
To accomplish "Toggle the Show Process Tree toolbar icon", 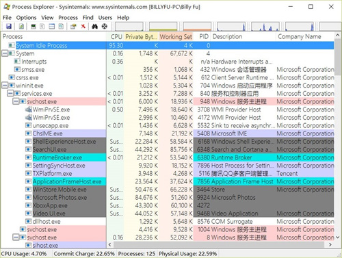I will [42, 27].
